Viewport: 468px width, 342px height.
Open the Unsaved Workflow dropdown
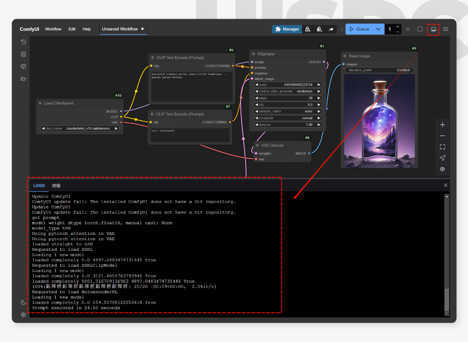coord(121,29)
